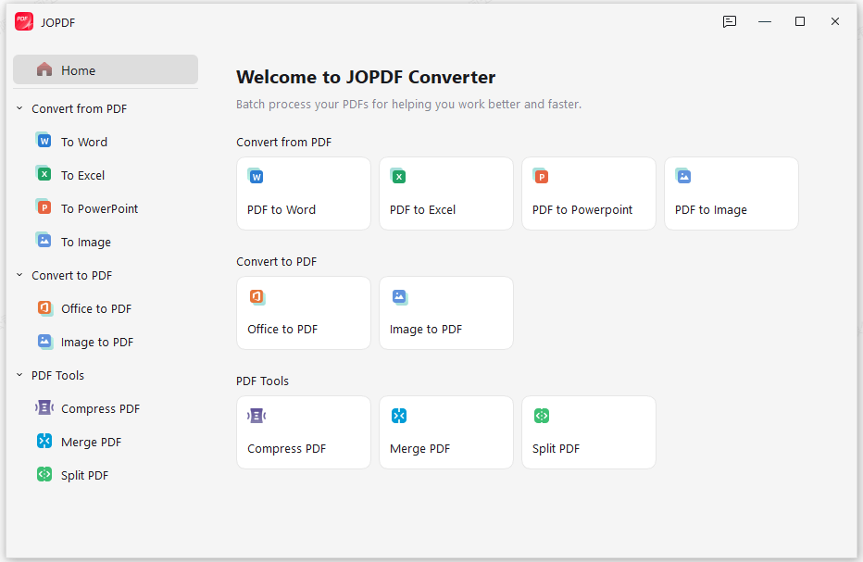Click the PDF to Excel card label

422,210
